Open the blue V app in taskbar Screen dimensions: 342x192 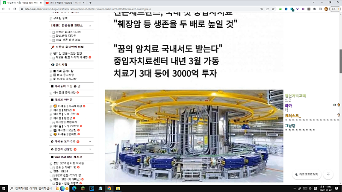91,188
